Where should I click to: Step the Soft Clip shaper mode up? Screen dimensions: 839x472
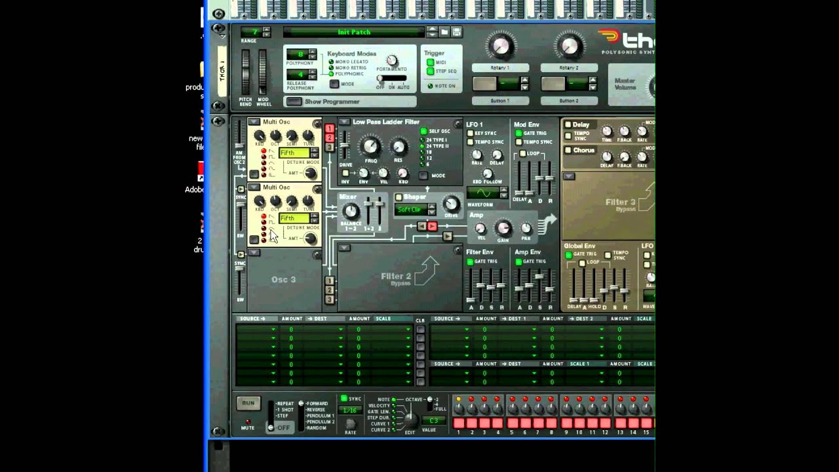[431, 206]
